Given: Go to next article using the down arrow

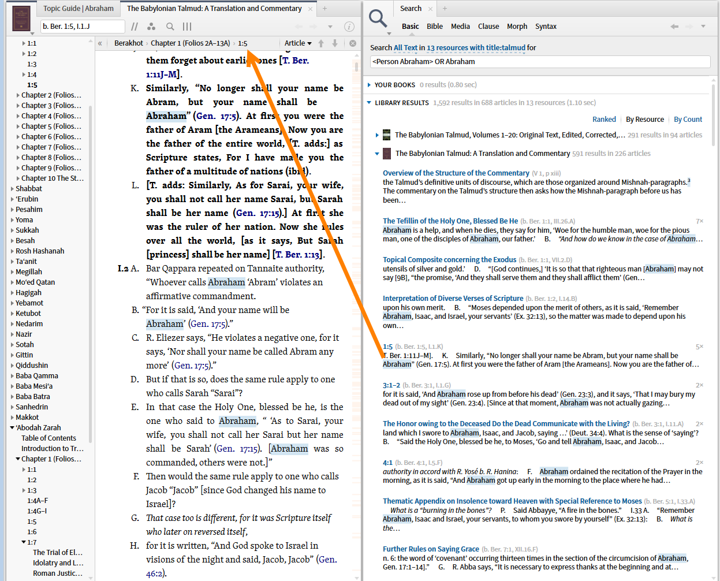Looking at the screenshot, I should (335, 43).
